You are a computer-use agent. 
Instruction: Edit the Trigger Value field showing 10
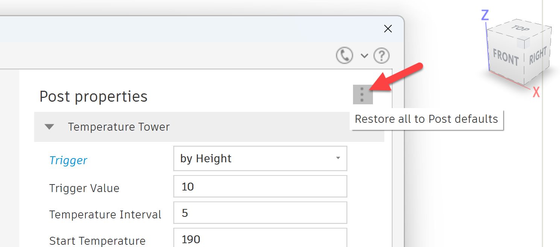pyautogui.click(x=260, y=186)
